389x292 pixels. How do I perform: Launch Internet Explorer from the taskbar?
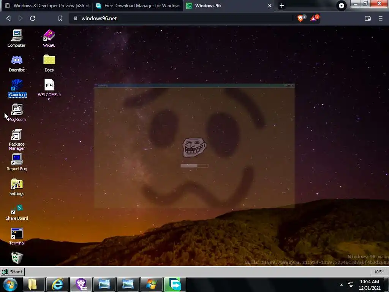pos(57,284)
